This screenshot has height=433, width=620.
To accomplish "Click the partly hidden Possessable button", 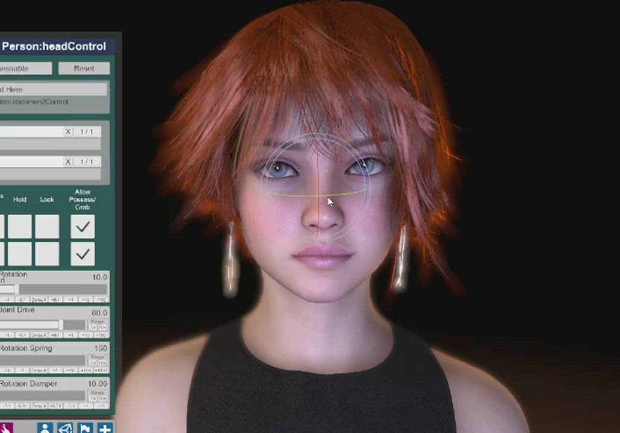I will click(x=26, y=69).
